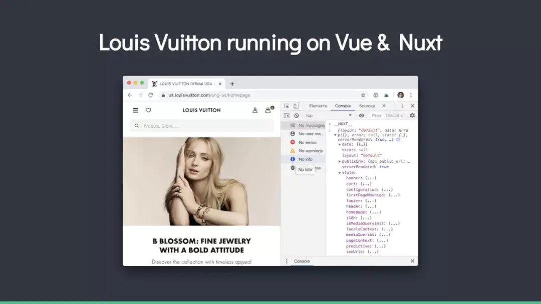Open the top context dropdown

pyautogui.click(x=329, y=116)
